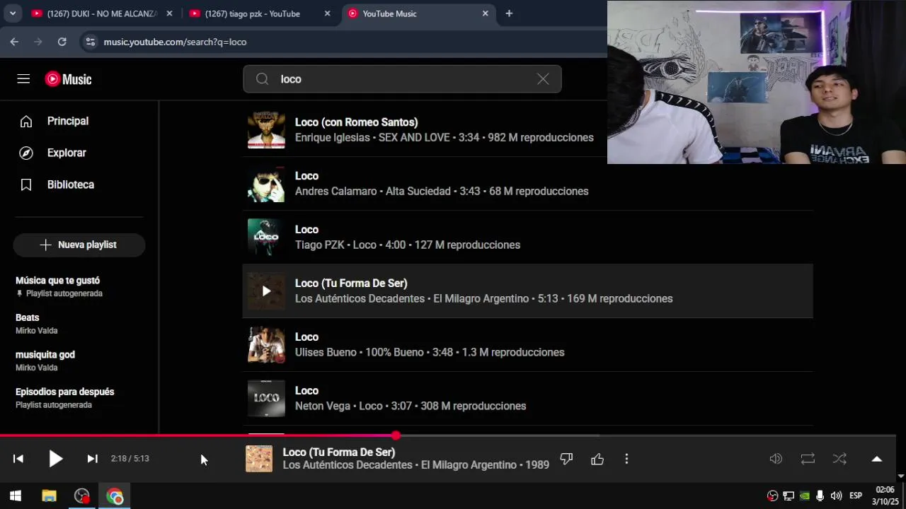Play Loco (Tu Forma De Ser) result
The image size is (906, 509).
tap(266, 291)
